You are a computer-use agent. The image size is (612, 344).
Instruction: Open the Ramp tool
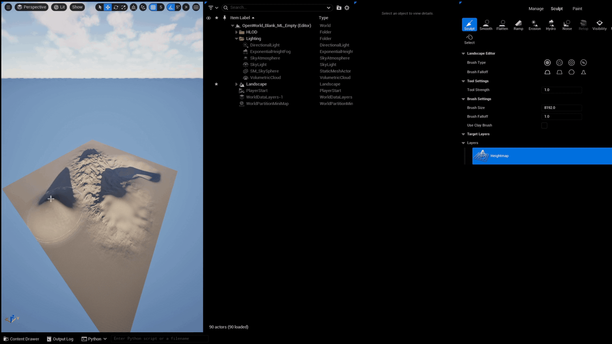(x=518, y=24)
